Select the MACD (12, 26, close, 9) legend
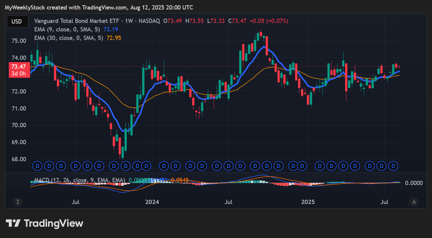Image resolution: width=432 pixels, height=238 pixels. pyautogui.click(x=80, y=180)
